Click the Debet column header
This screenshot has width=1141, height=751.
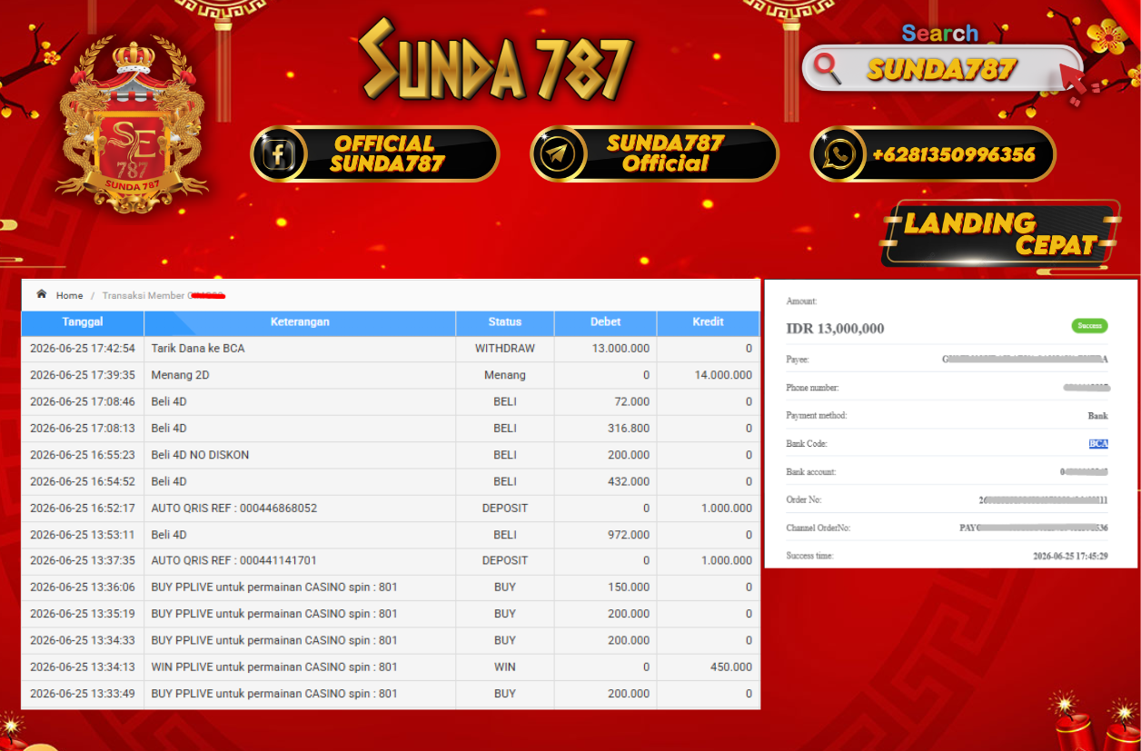tap(605, 322)
